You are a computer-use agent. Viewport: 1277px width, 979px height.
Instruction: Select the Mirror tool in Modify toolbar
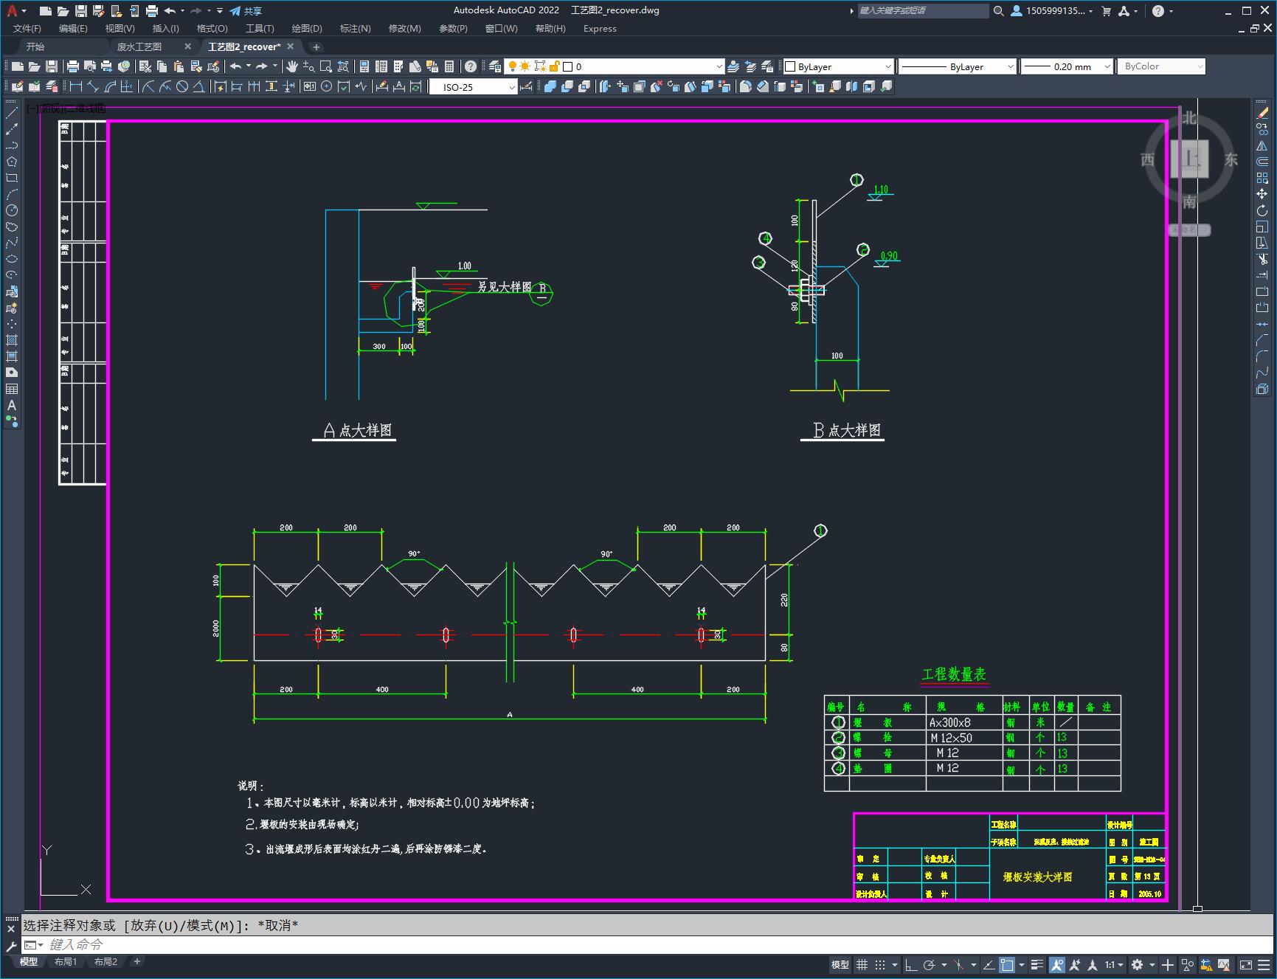[x=1262, y=145]
